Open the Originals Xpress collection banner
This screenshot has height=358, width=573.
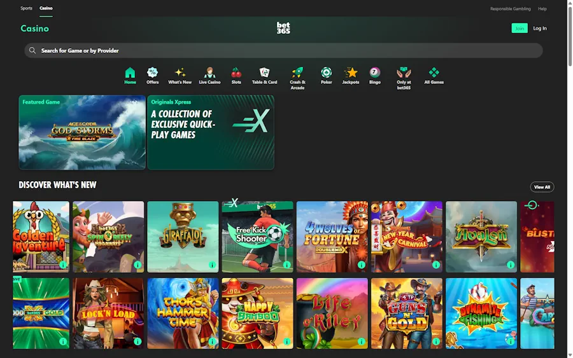click(211, 132)
